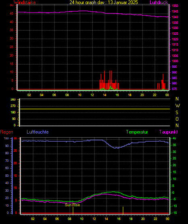Click the 40 temperature axis value
Image resolution: width=188 pixels, height=224 pixels.
point(174,138)
